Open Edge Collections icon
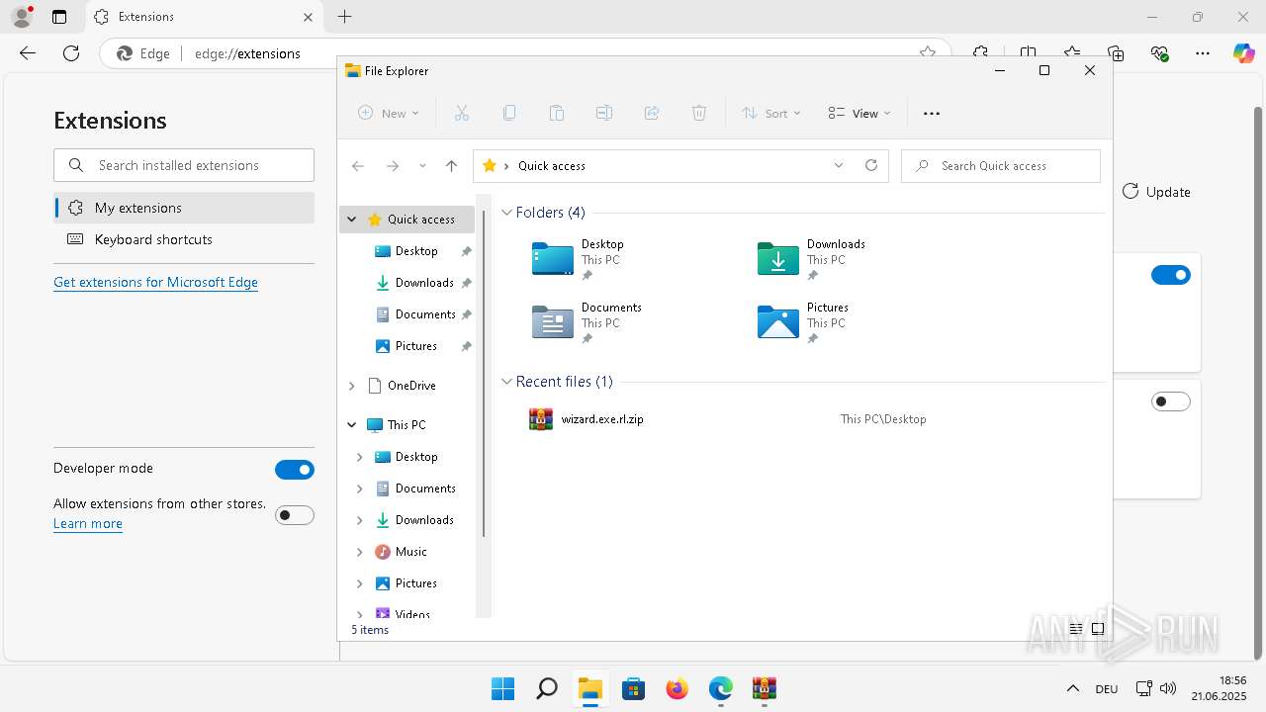1266x712 pixels. point(1116,53)
